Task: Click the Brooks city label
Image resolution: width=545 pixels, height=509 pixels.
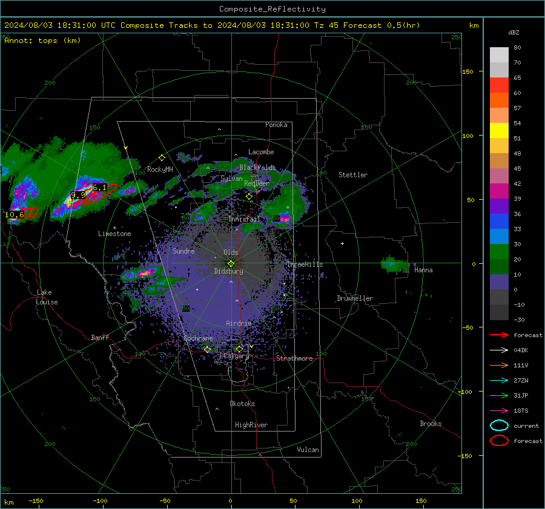Action: pos(431,424)
